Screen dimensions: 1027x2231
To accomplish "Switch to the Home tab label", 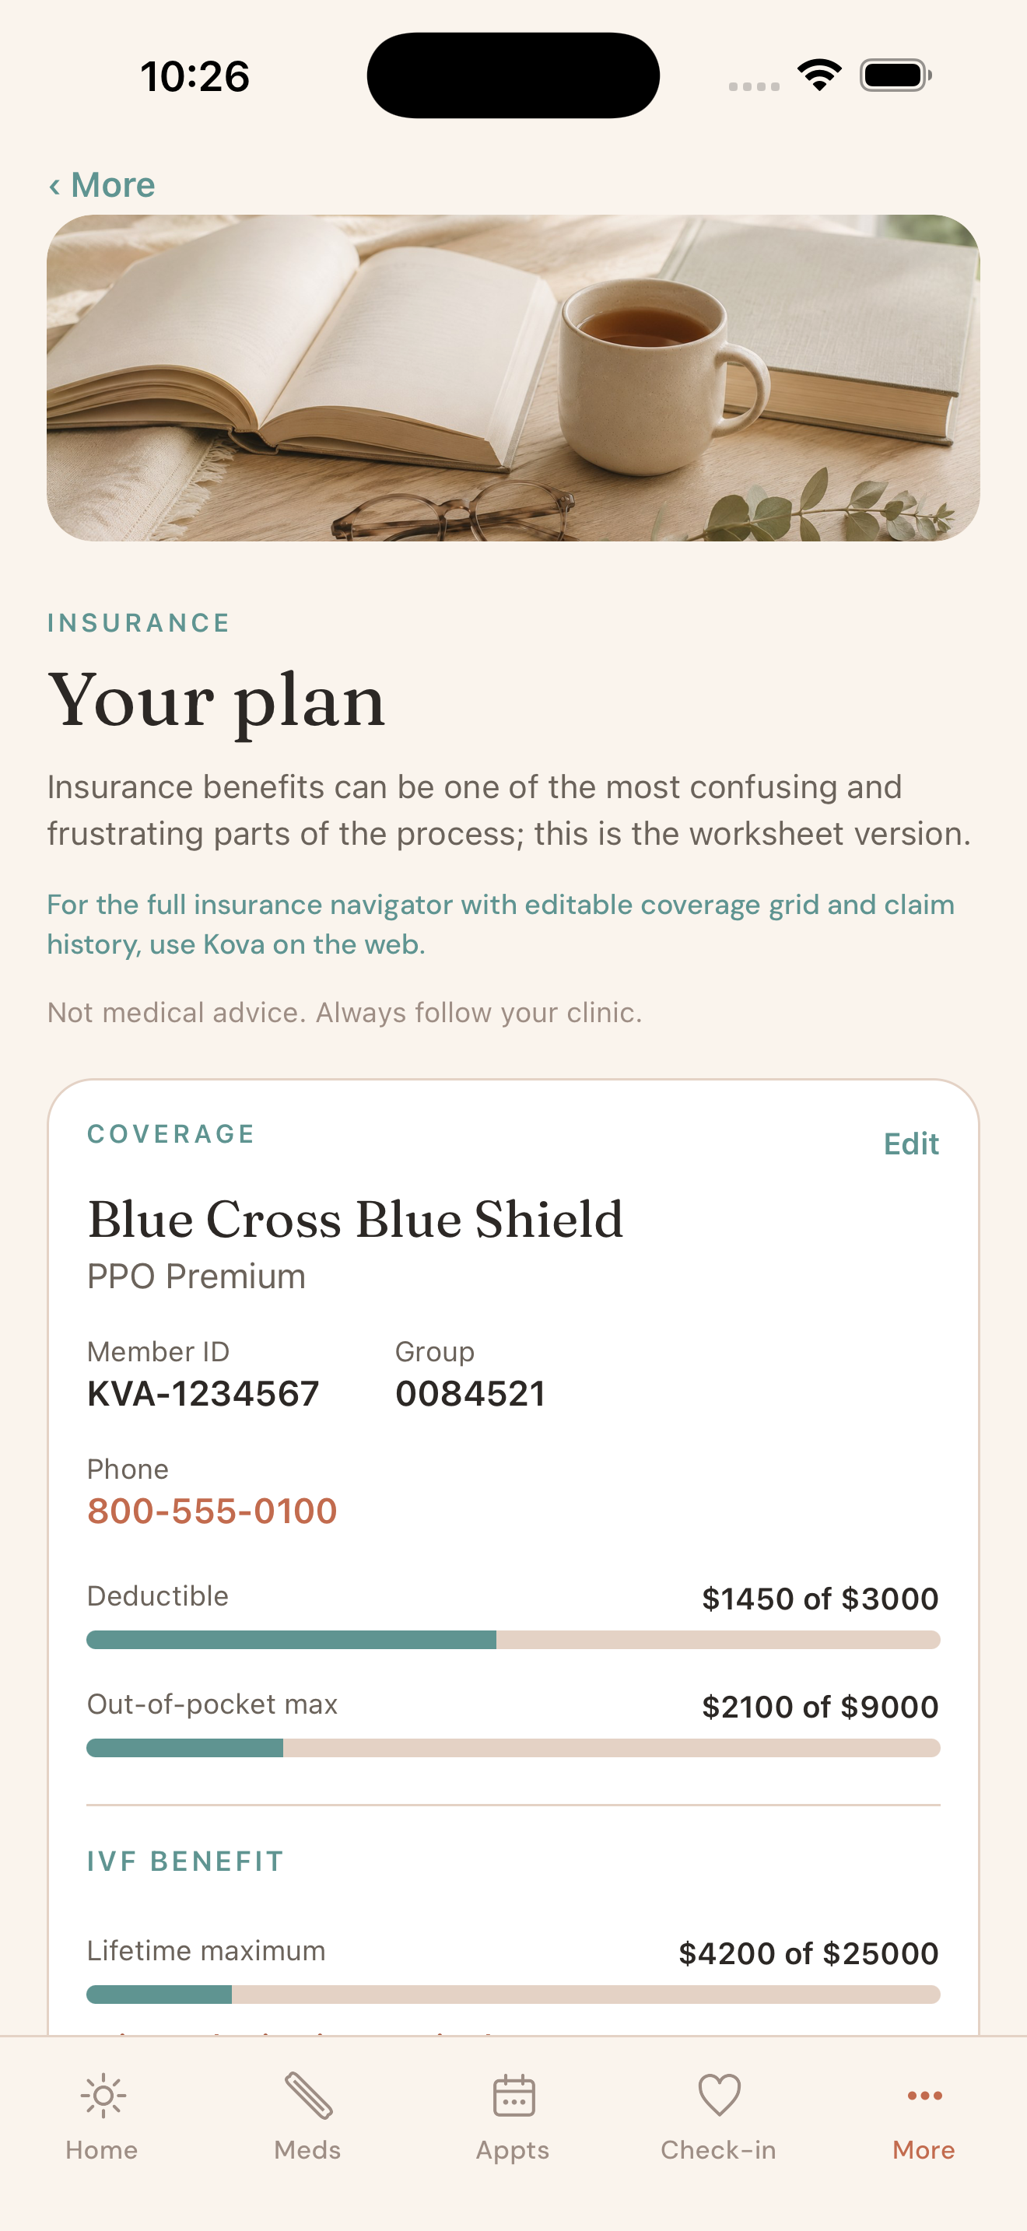I will pos(102,2149).
